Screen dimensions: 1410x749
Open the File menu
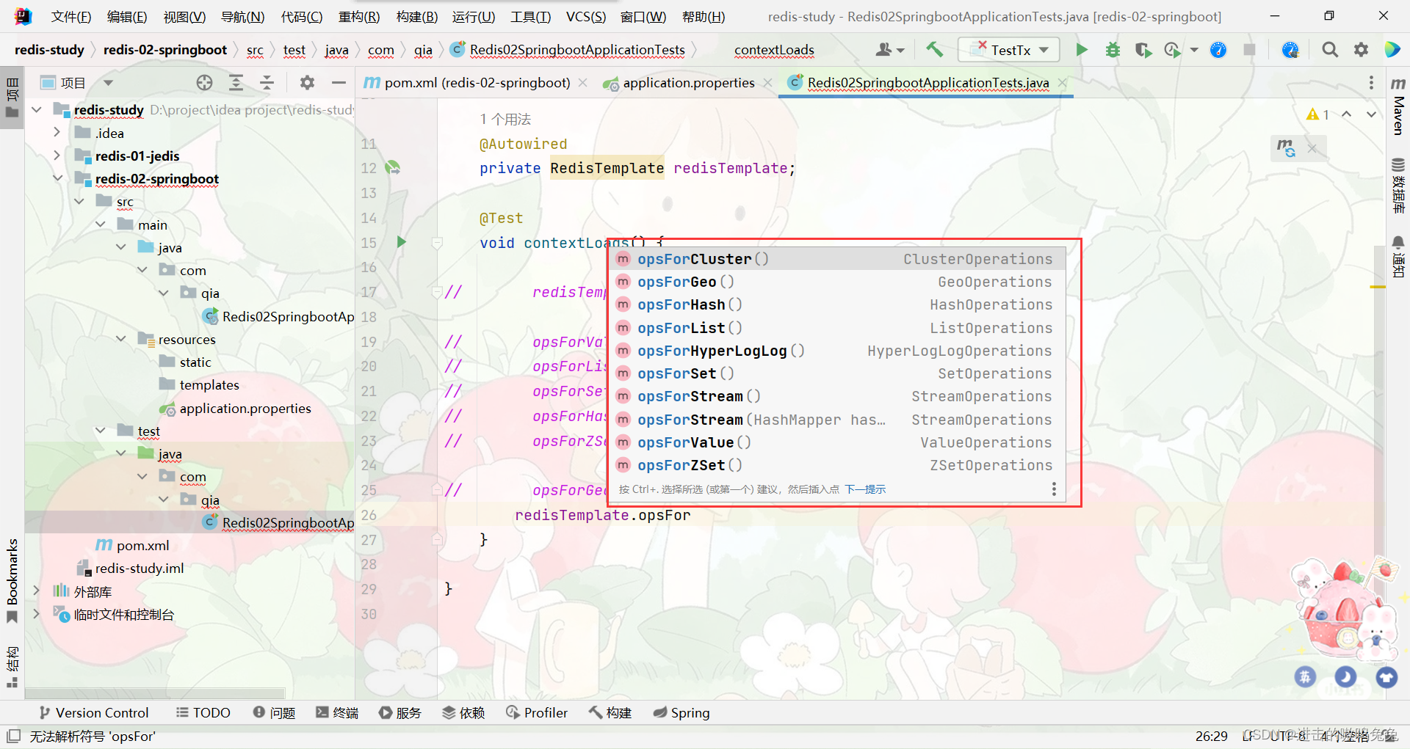[x=70, y=16]
